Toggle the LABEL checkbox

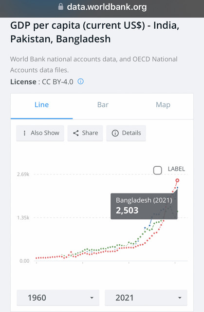point(158,170)
